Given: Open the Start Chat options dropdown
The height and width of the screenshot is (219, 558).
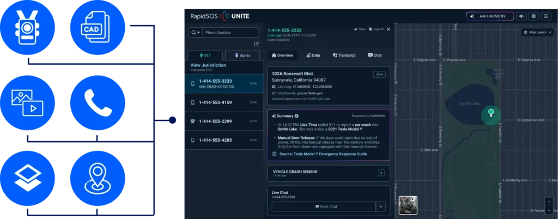Looking at the screenshot, I should point(381,206).
